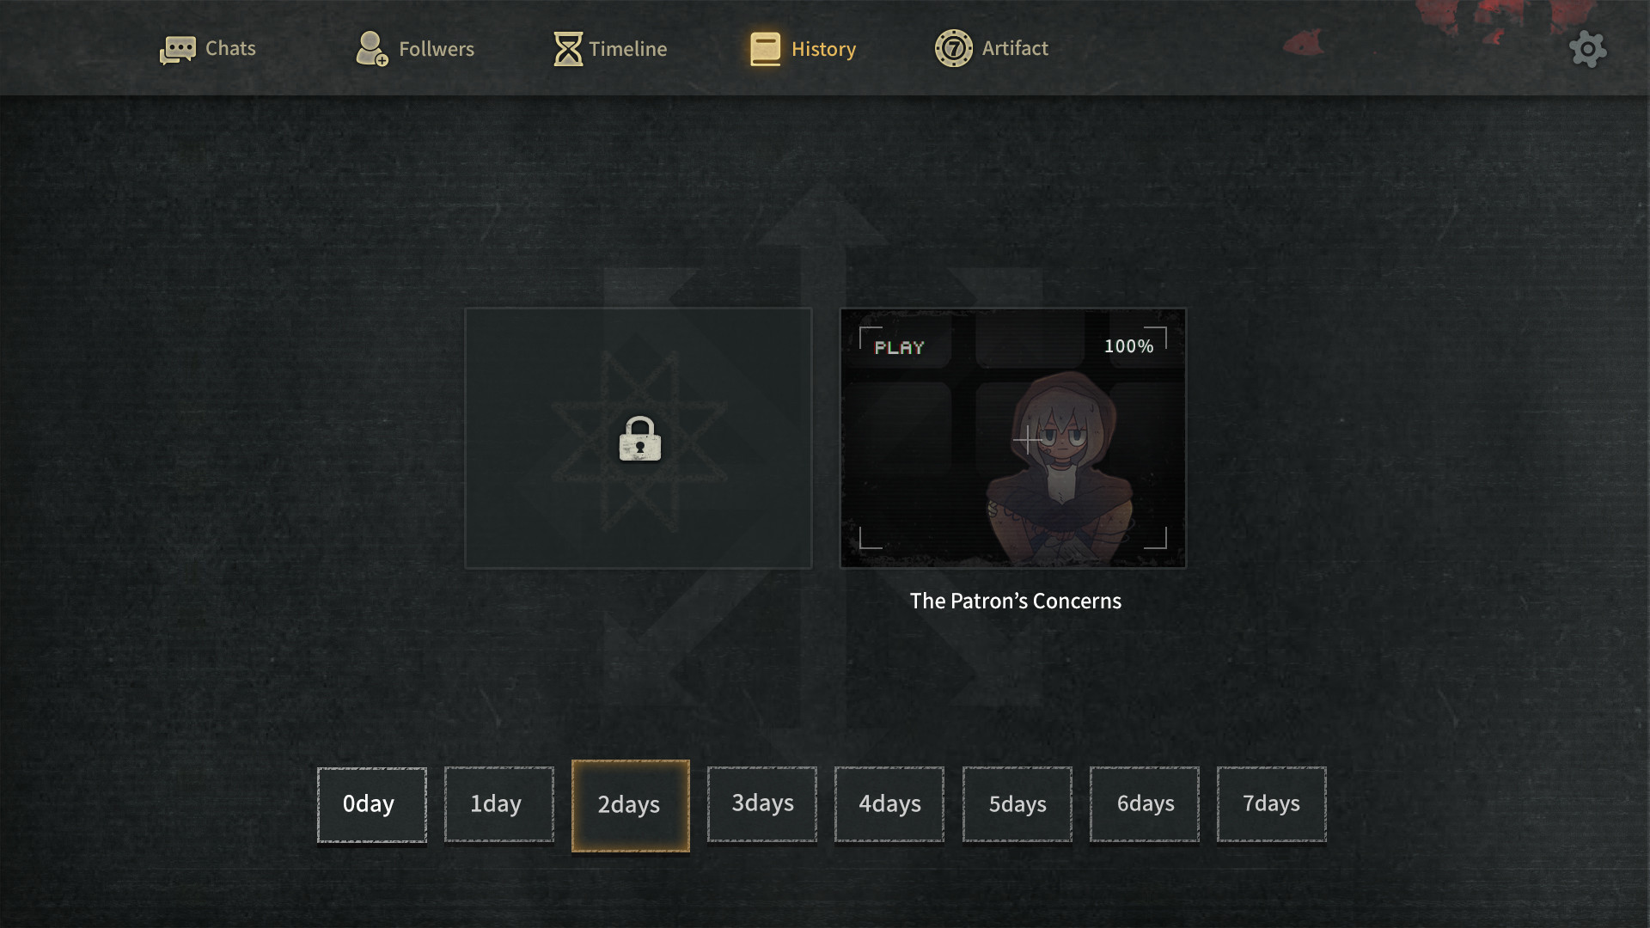Screen dimensions: 1650x928
Task: Select the 4days timeline filter
Action: tap(889, 804)
